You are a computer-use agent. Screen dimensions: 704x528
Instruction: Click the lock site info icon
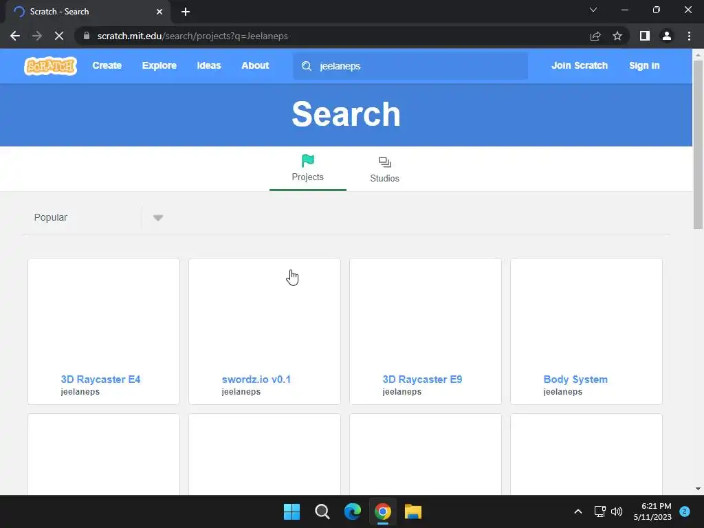(x=87, y=36)
